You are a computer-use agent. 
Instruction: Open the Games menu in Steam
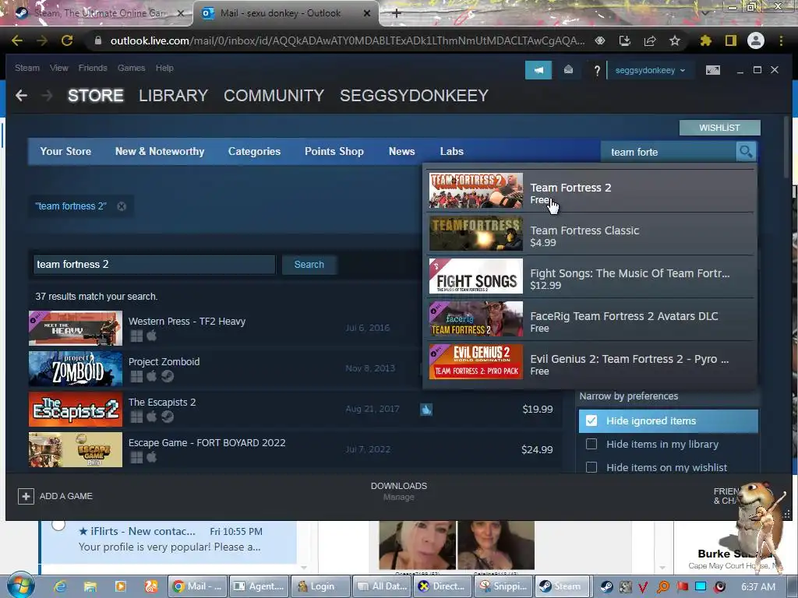131,68
